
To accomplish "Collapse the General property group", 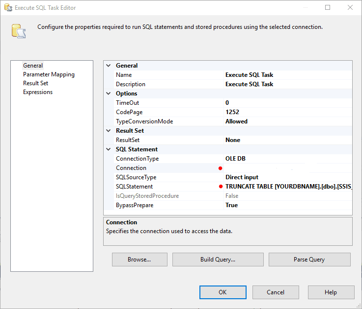I will point(109,66).
